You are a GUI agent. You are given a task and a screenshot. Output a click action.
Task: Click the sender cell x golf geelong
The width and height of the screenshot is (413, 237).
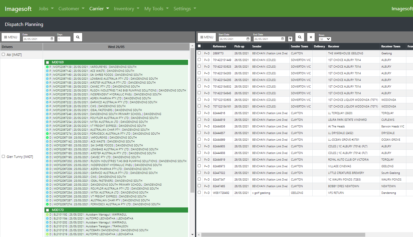point(261,193)
